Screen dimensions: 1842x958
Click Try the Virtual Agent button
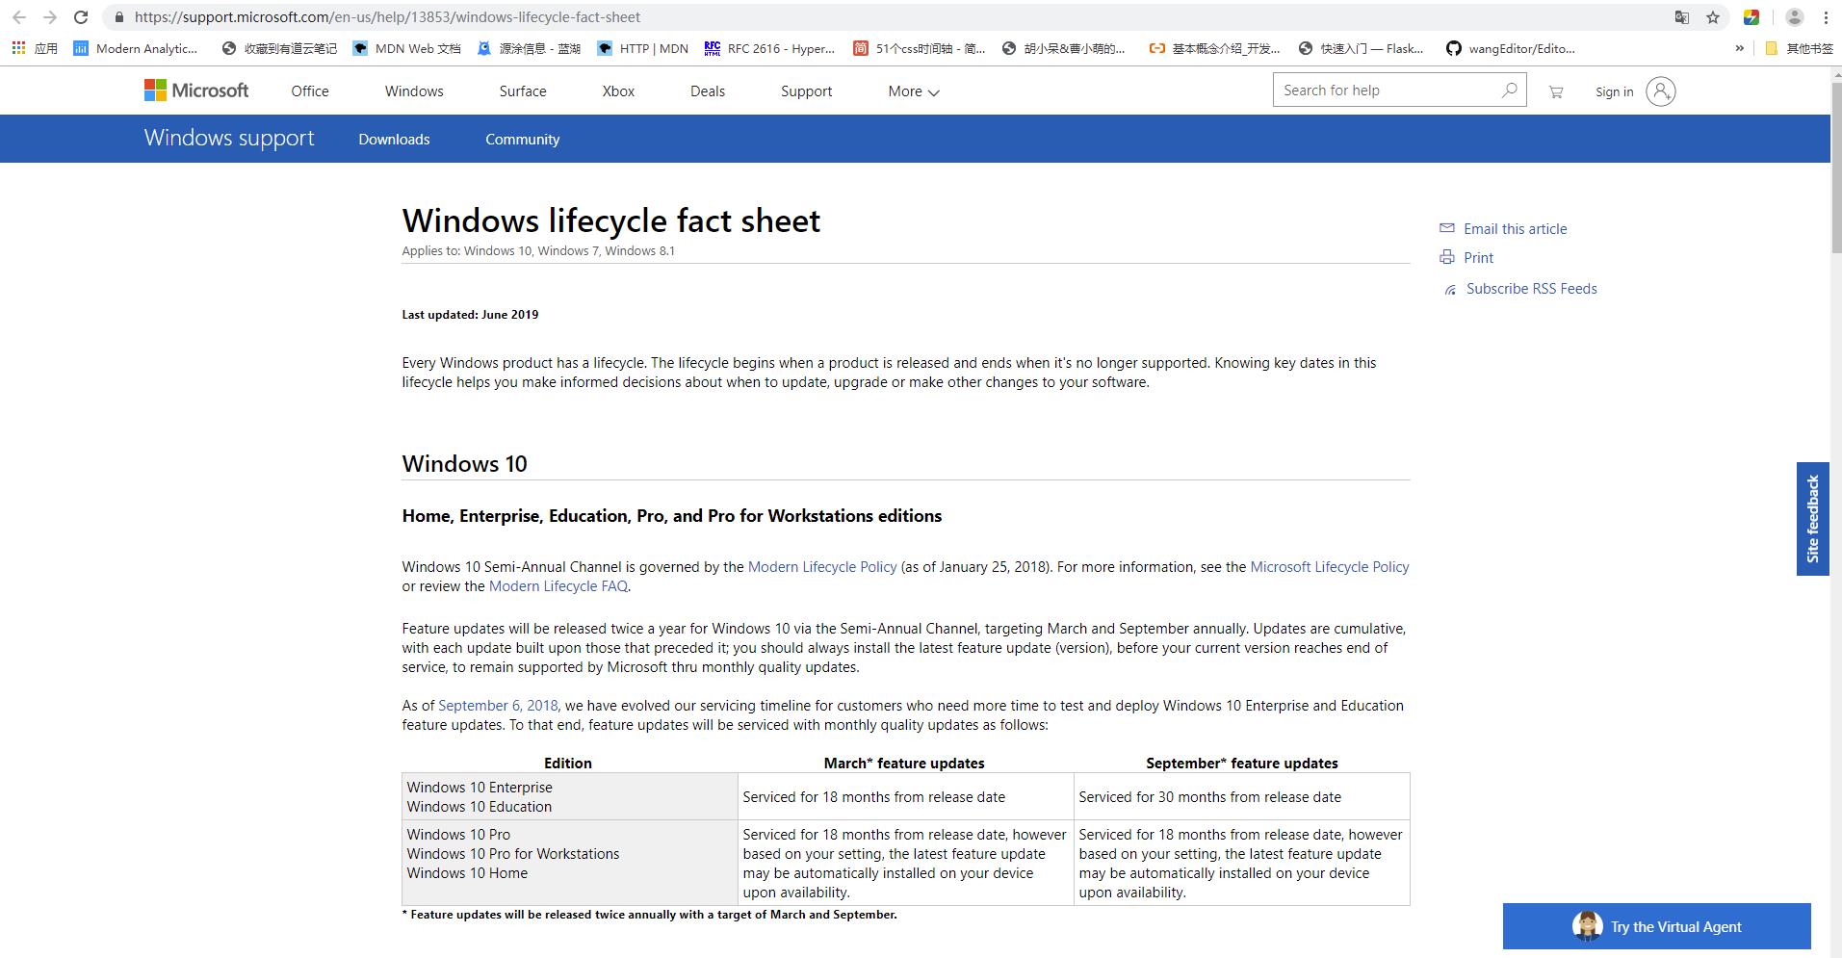[x=1656, y=926]
